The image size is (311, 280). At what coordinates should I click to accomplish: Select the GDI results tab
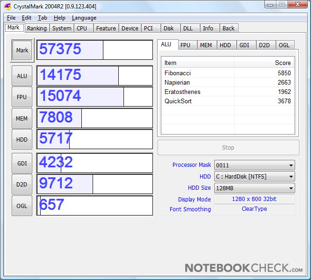246,45
